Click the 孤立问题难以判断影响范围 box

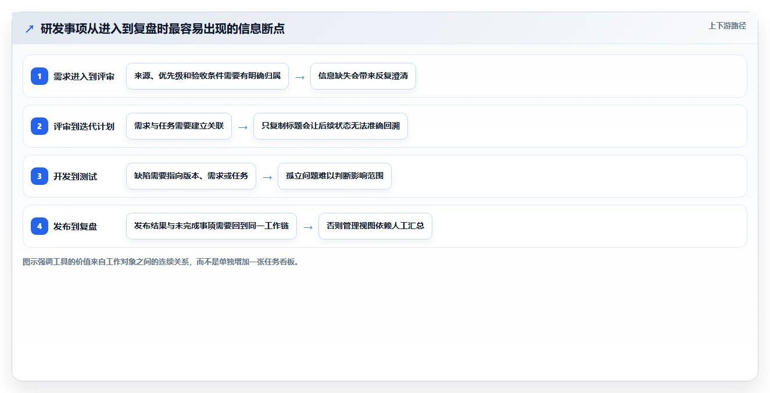pos(335,176)
